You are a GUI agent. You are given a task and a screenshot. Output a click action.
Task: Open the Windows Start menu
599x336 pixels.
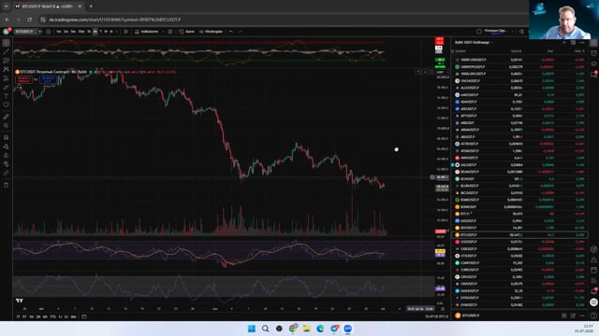coord(252,329)
